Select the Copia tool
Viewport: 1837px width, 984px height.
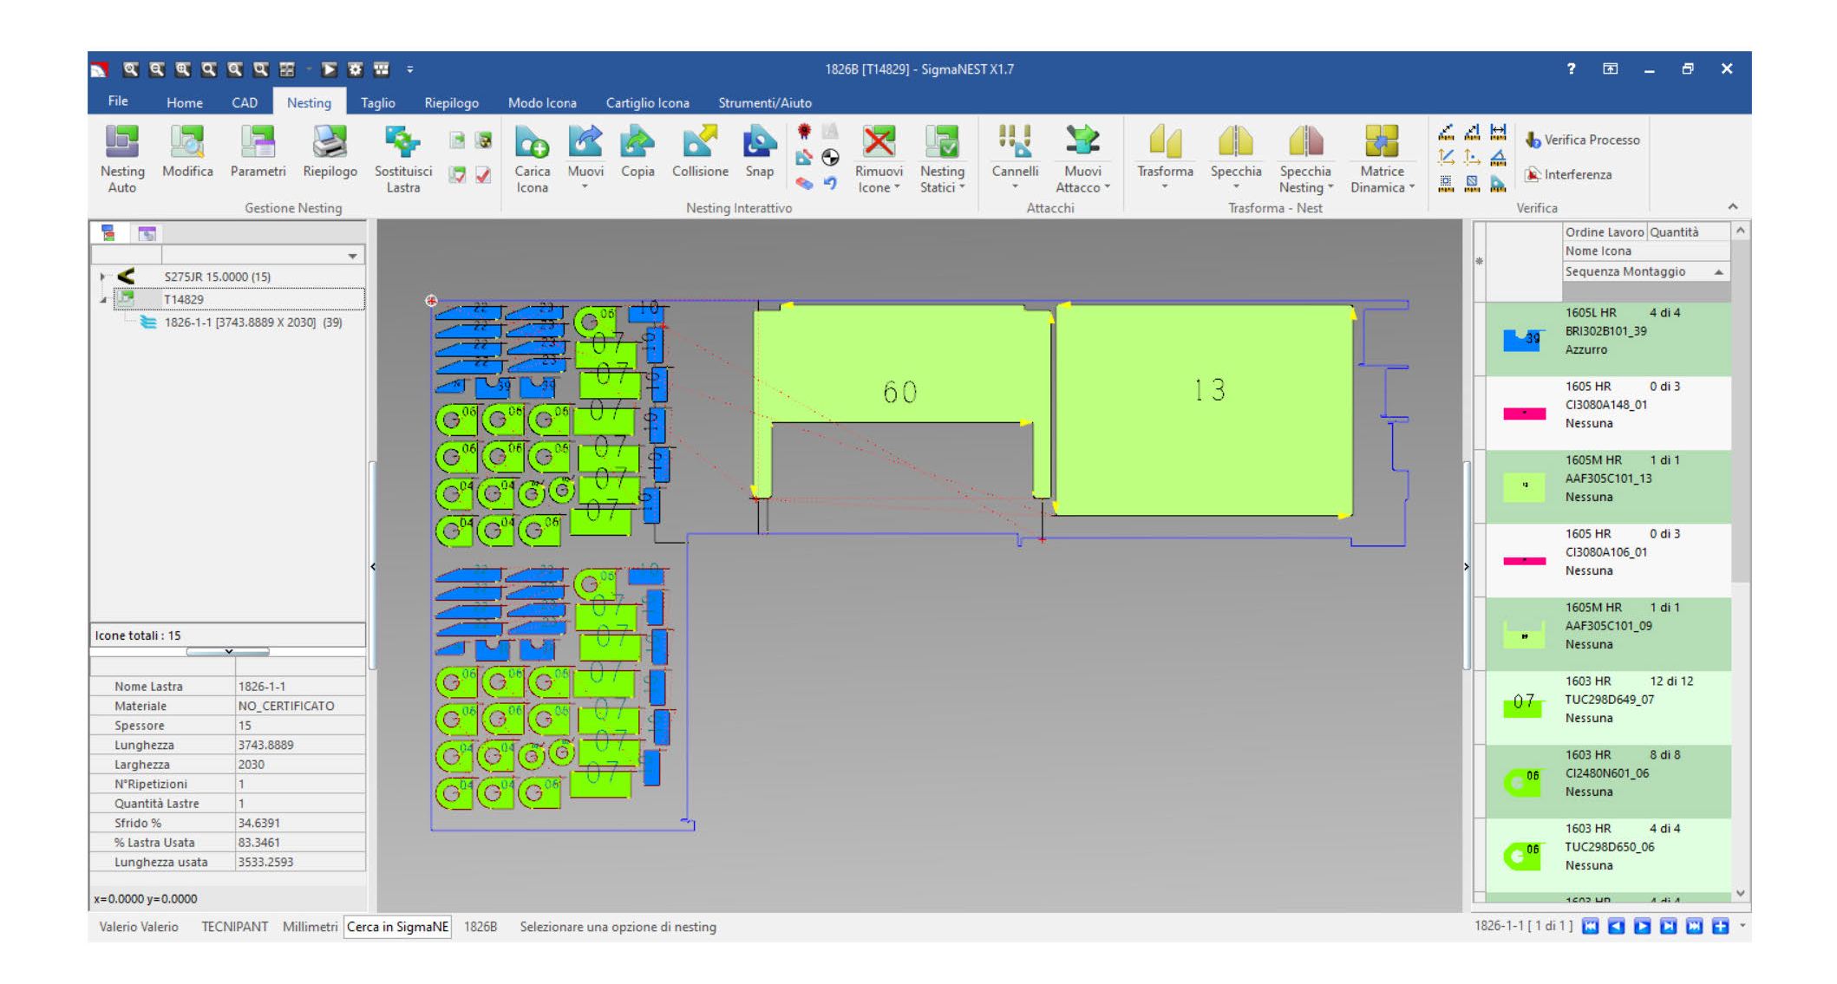pyautogui.click(x=637, y=153)
